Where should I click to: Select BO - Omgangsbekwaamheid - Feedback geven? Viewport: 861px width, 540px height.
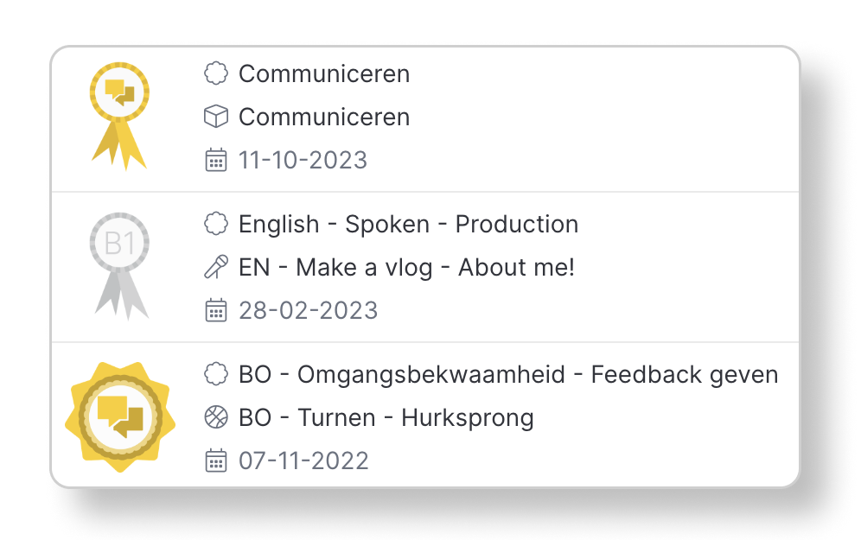508,375
